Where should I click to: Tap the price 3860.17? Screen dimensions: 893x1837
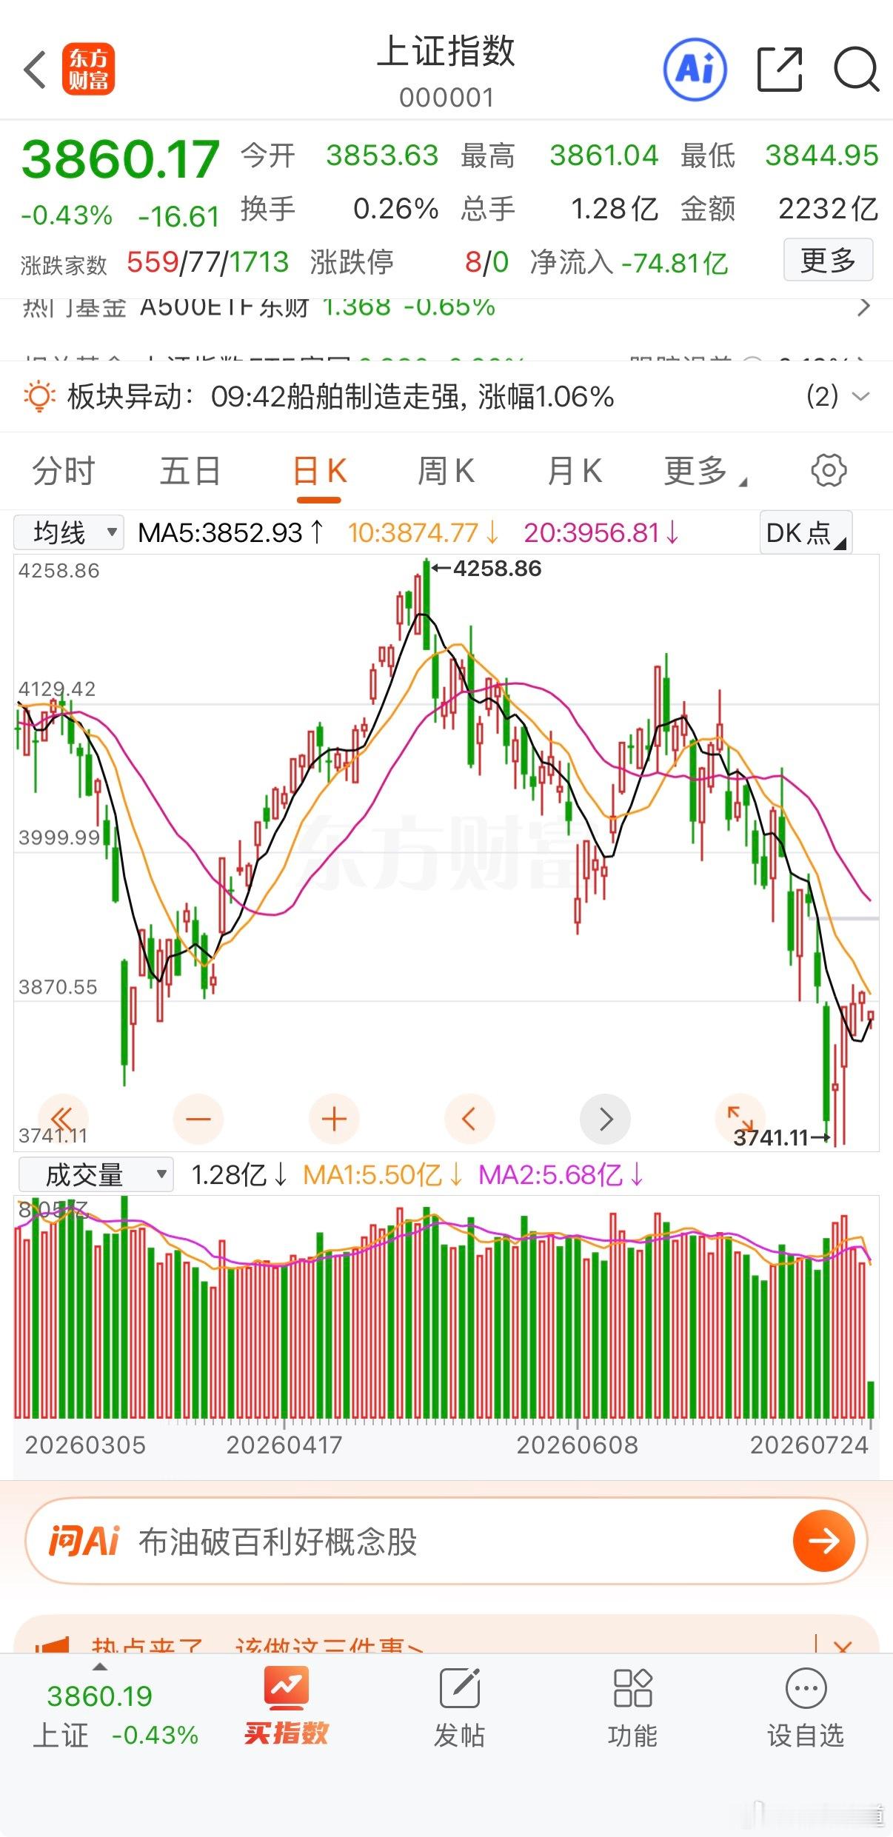click(121, 159)
